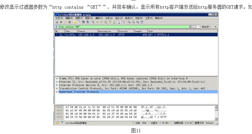This screenshot has width=252, height=134.
Task: Select the GET / HTTP/1.1 packet row
Action: tap(136, 35)
